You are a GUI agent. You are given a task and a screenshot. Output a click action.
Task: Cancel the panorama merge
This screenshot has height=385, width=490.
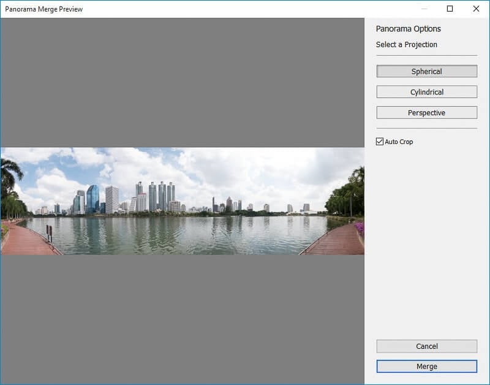click(426, 346)
